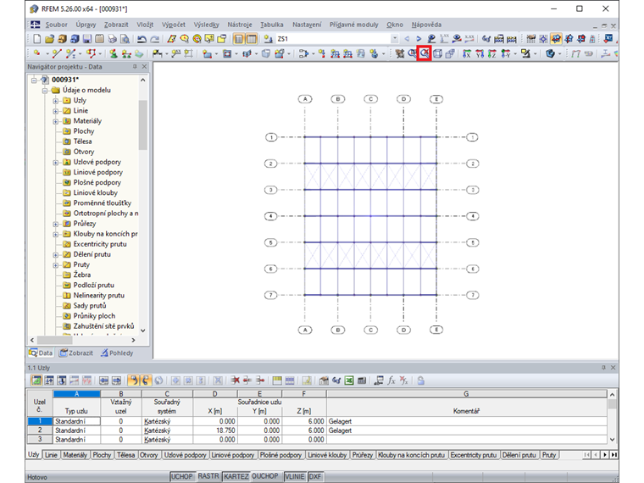Toggle KARTEZ option in status bar
The image size is (644, 483).
pyautogui.click(x=236, y=476)
